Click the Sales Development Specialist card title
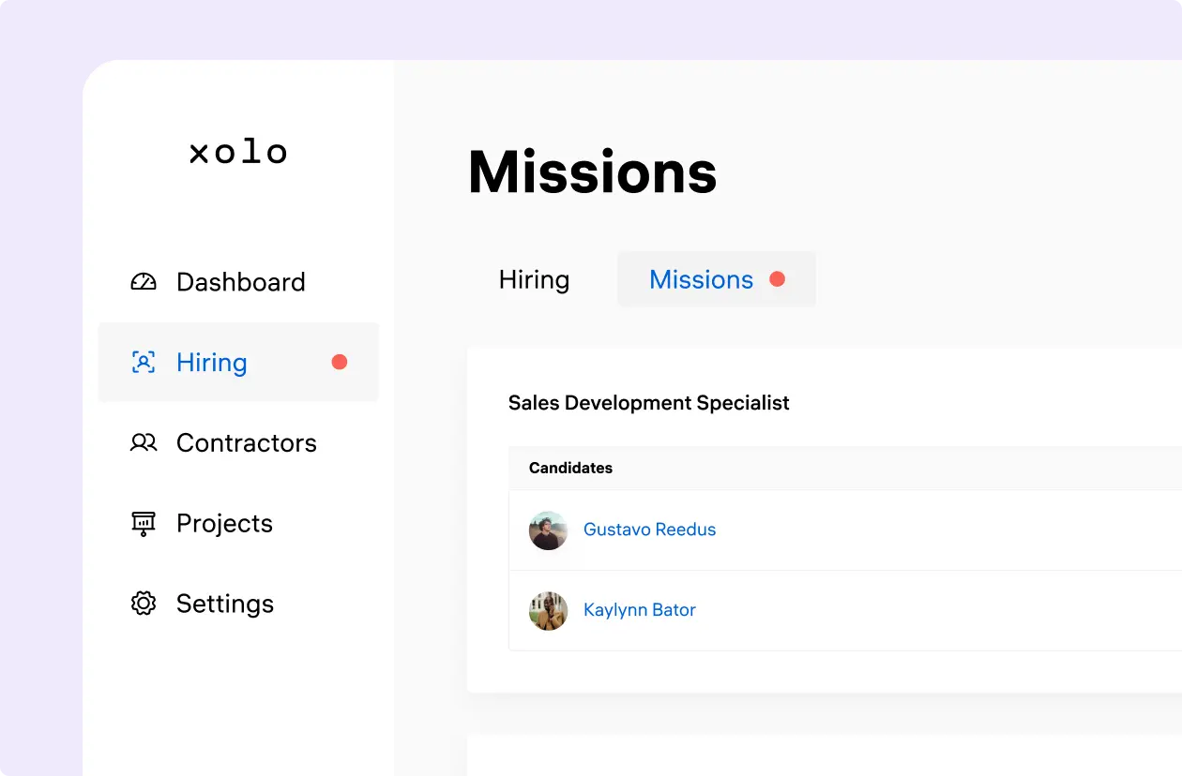 pos(649,402)
